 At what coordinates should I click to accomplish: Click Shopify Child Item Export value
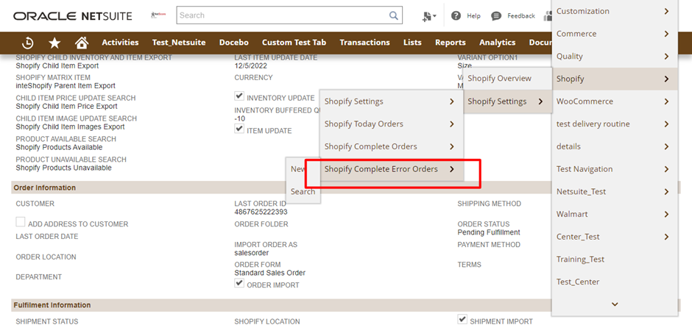57,65
